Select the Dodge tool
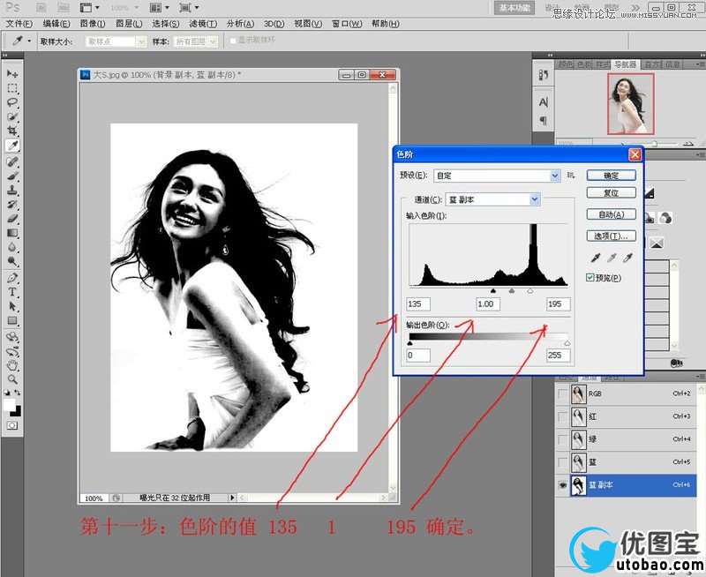 click(x=12, y=262)
